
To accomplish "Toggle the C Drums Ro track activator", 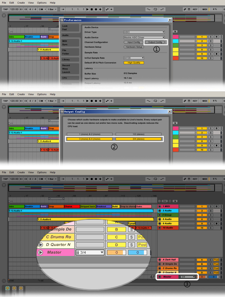I will coord(202,268).
